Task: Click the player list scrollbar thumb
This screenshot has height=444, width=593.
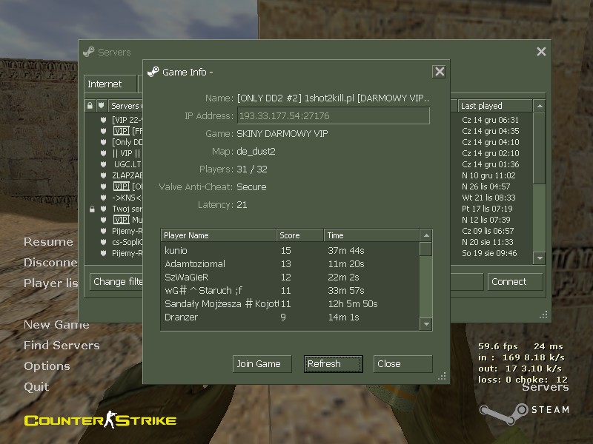Action: coord(426,249)
